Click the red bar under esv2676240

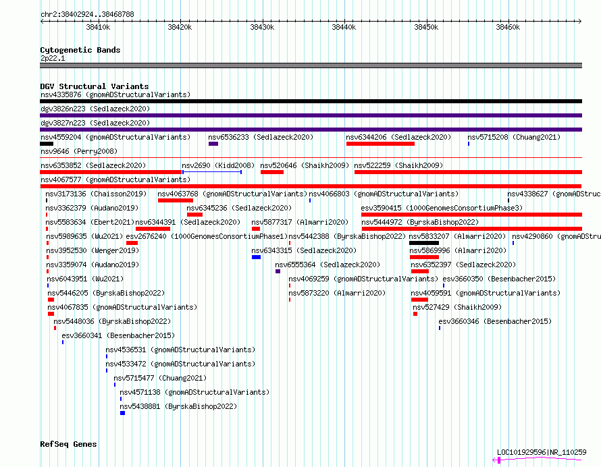coord(132,243)
